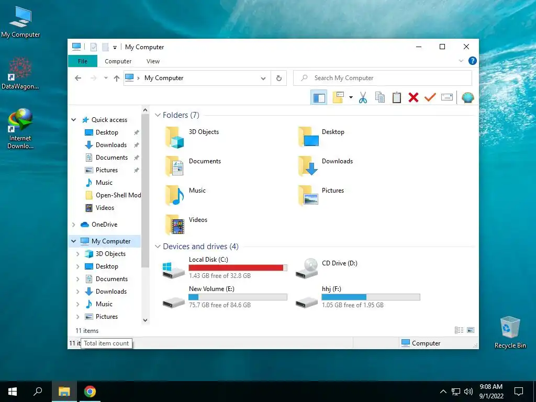Go back with the Back arrow
Screen dimensions: 536x402
coord(78,79)
